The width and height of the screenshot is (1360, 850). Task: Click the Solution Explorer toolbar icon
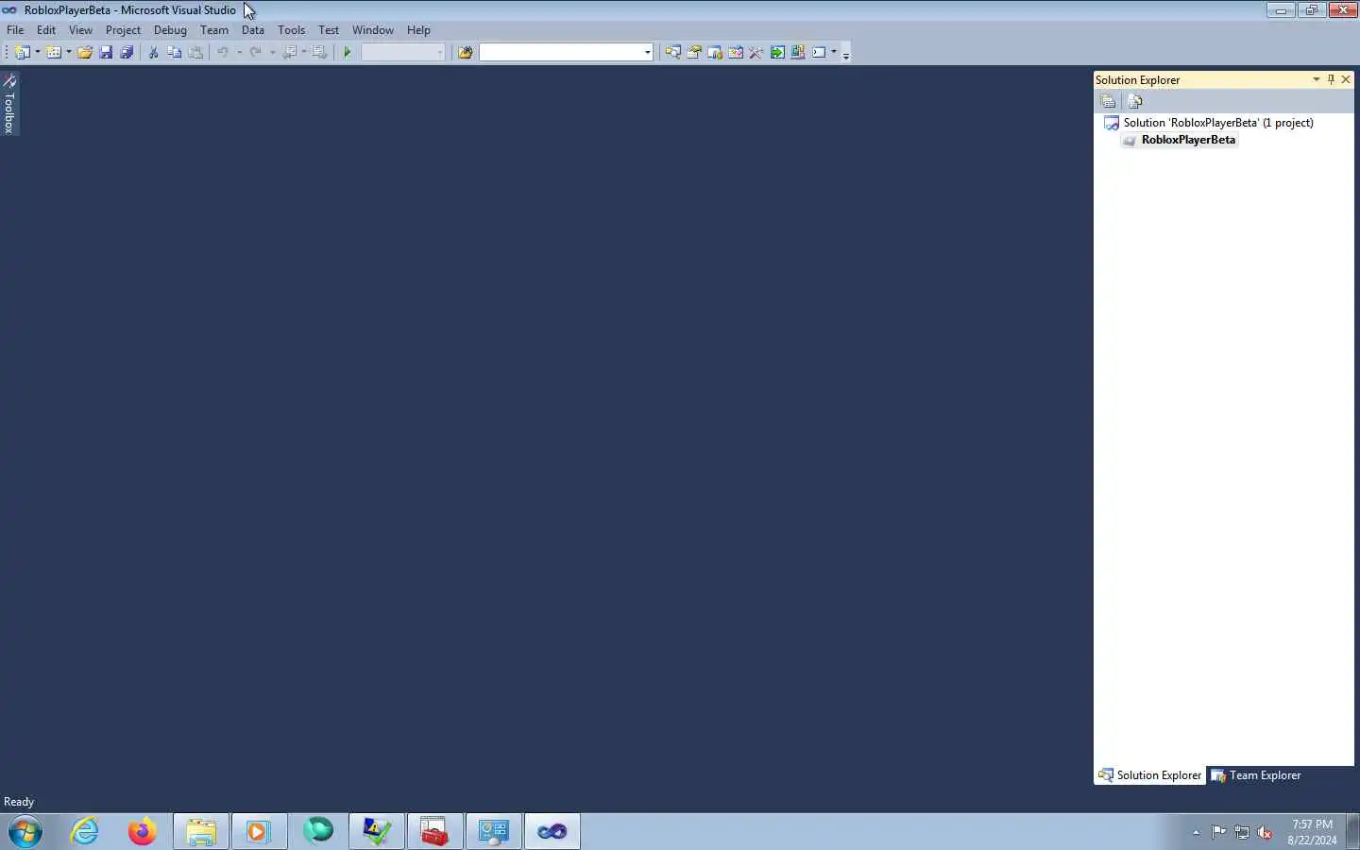coord(672,52)
